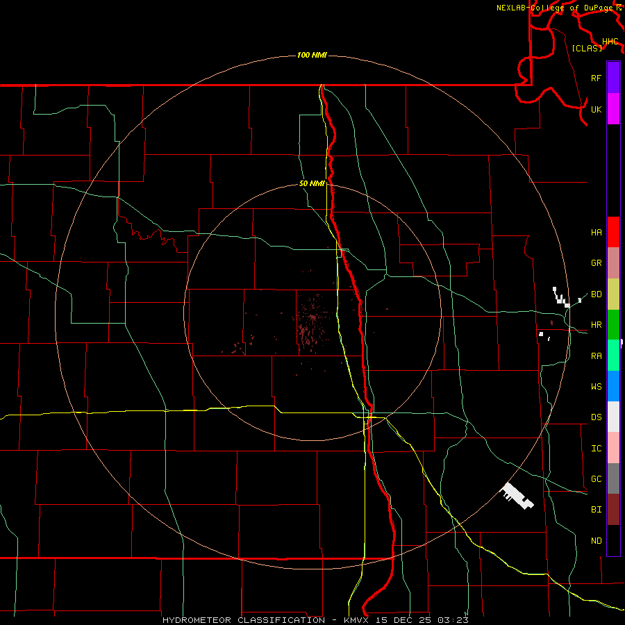Click the IC legend label

(x=596, y=449)
